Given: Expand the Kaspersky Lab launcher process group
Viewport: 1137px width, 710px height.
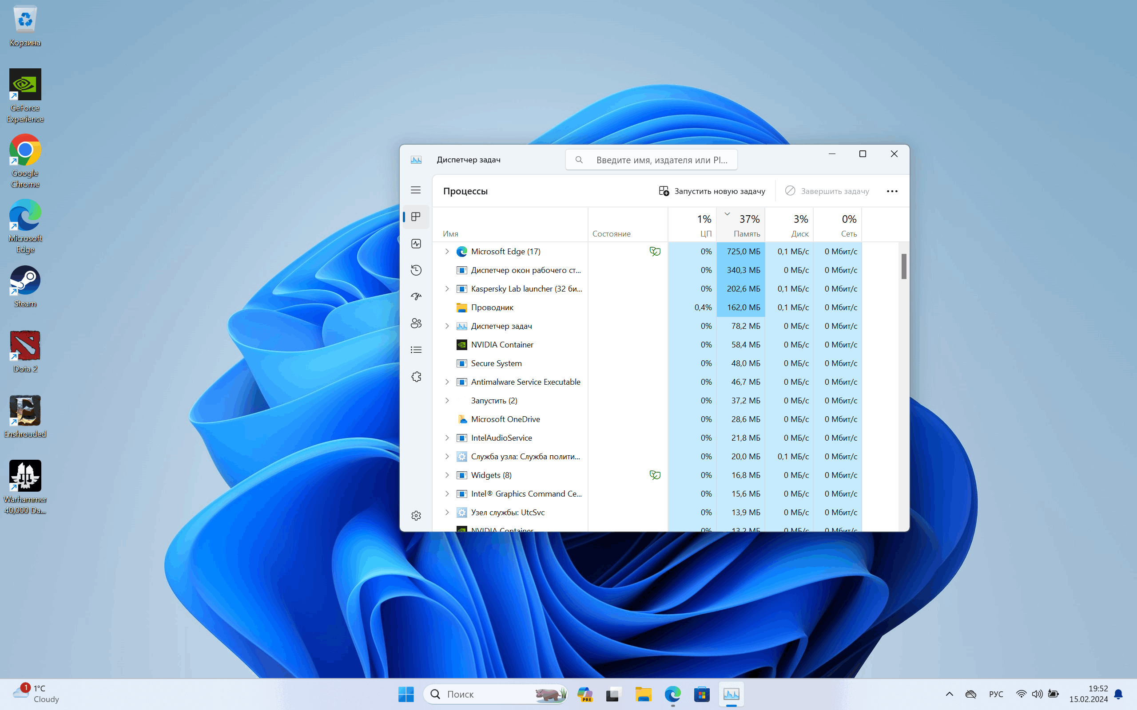Looking at the screenshot, I should [x=447, y=289].
